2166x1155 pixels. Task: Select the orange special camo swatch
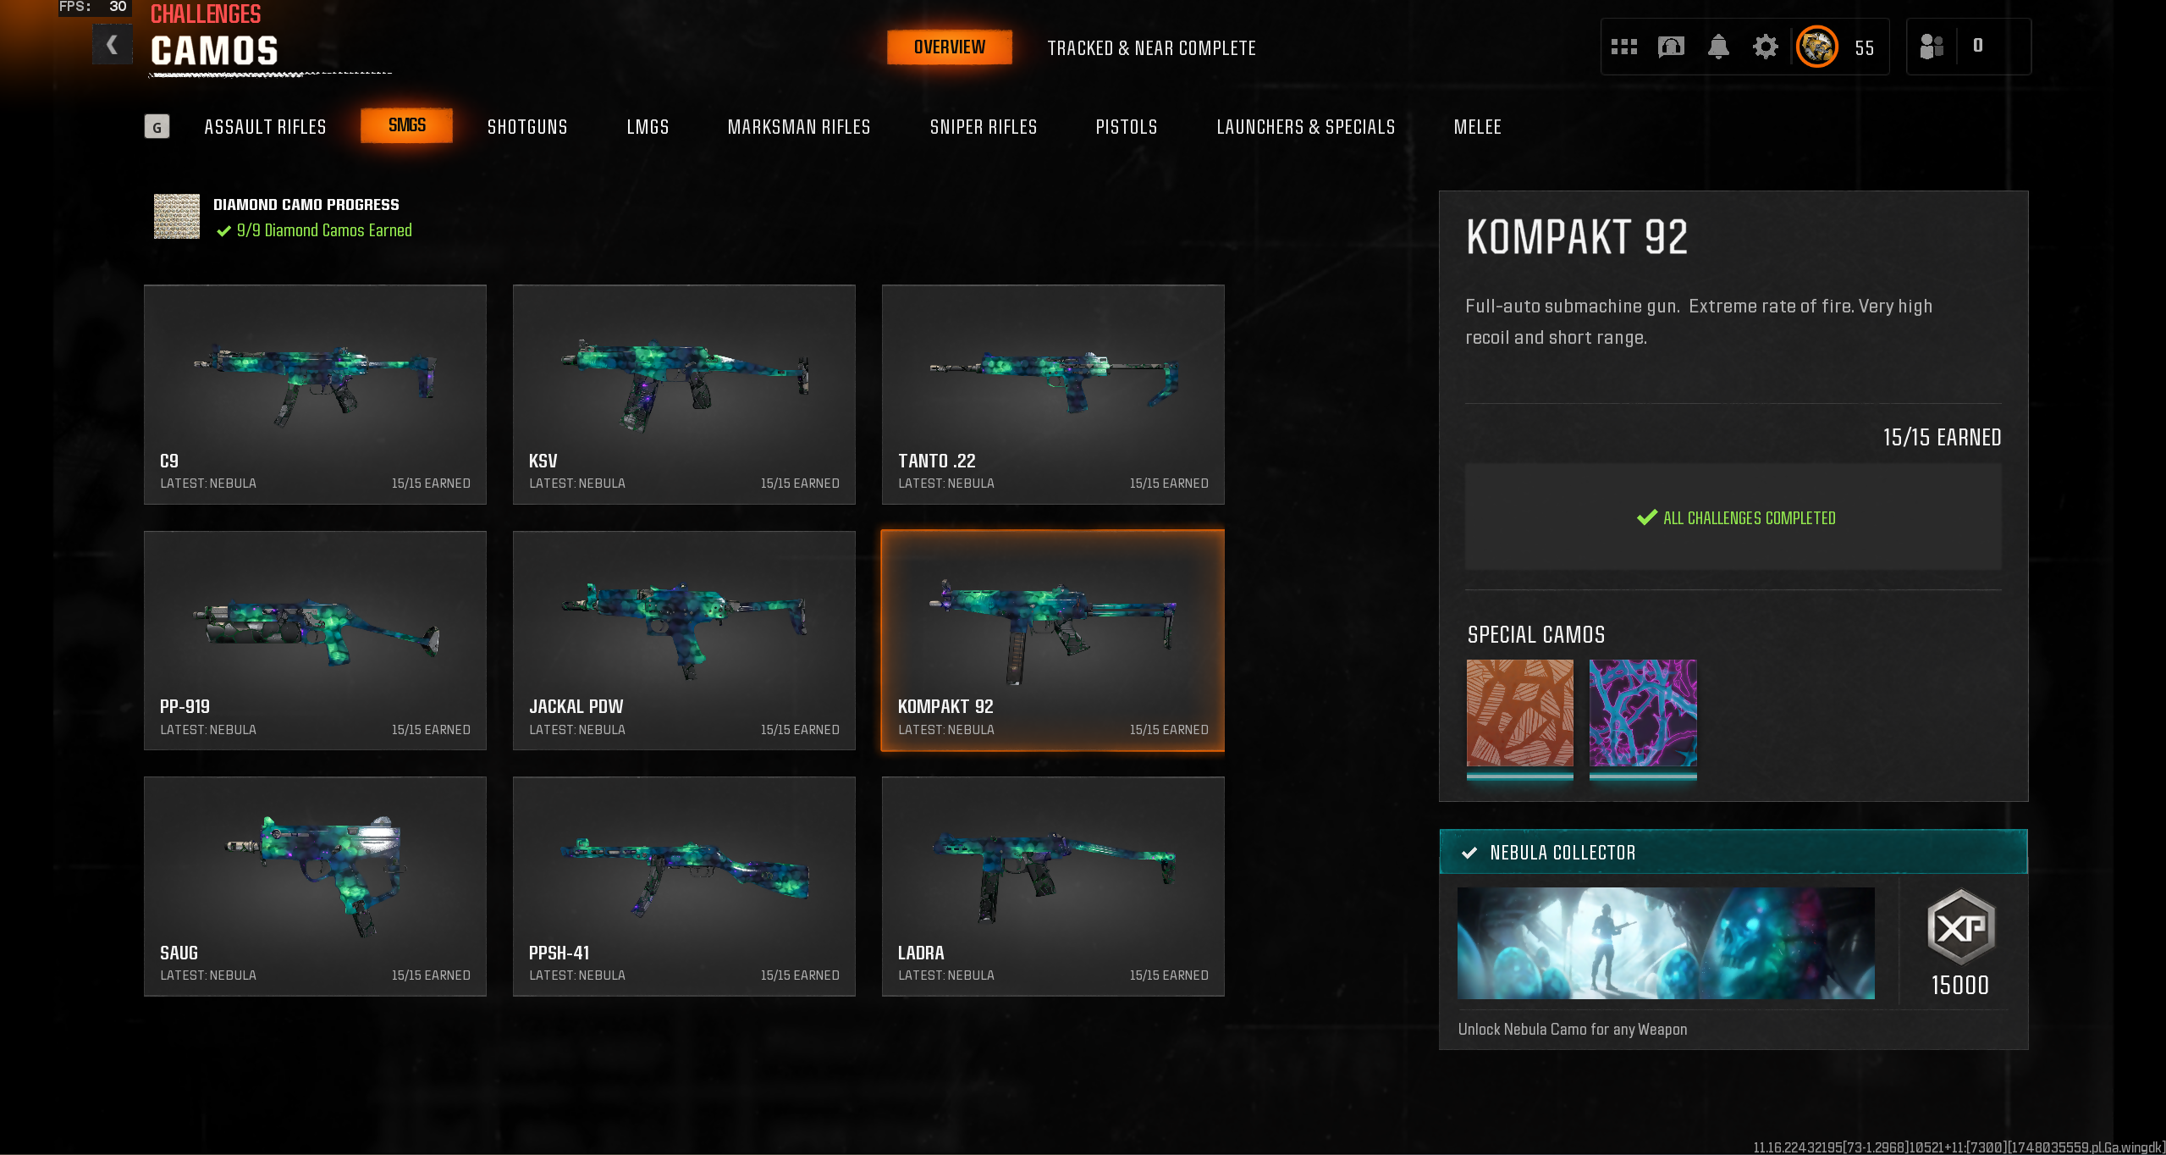[1519, 713]
